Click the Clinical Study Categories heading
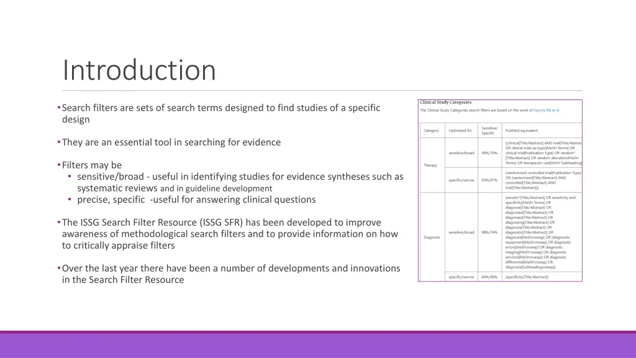636x358 pixels. point(445,103)
